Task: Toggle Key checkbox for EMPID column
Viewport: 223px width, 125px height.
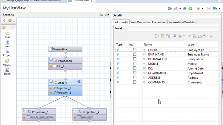Action: [134, 50]
